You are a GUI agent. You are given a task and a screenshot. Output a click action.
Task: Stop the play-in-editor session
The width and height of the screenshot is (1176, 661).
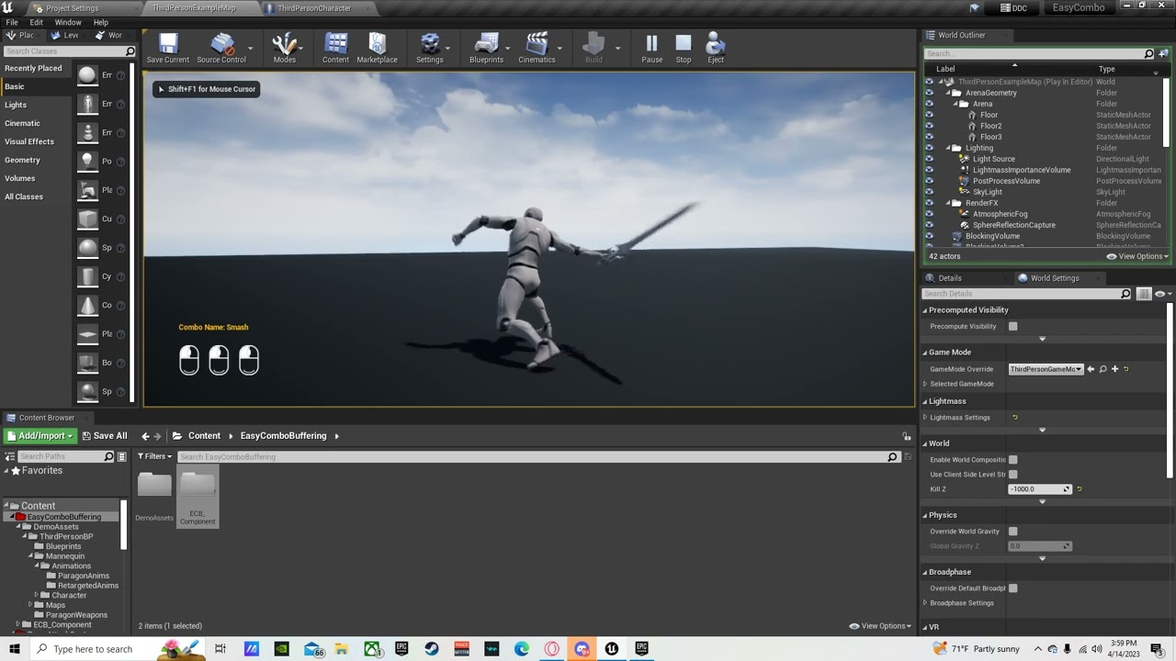pyautogui.click(x=684, y=48)
